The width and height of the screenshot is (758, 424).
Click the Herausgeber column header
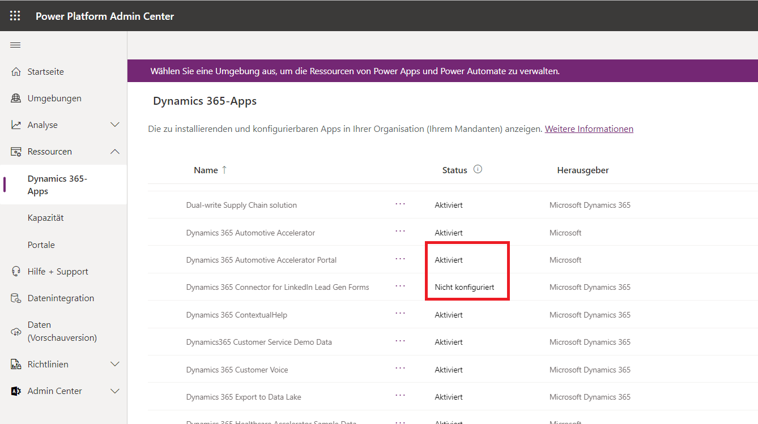click(x=583, y=170)
